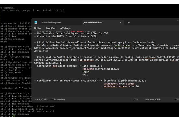This screenshot has height=117, width=179.
Task: Click 'interface GigabitEthernet1/0/2' line in terminal
Action: tap(28, 106)
